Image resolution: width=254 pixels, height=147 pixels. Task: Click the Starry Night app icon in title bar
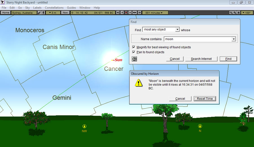3,2
